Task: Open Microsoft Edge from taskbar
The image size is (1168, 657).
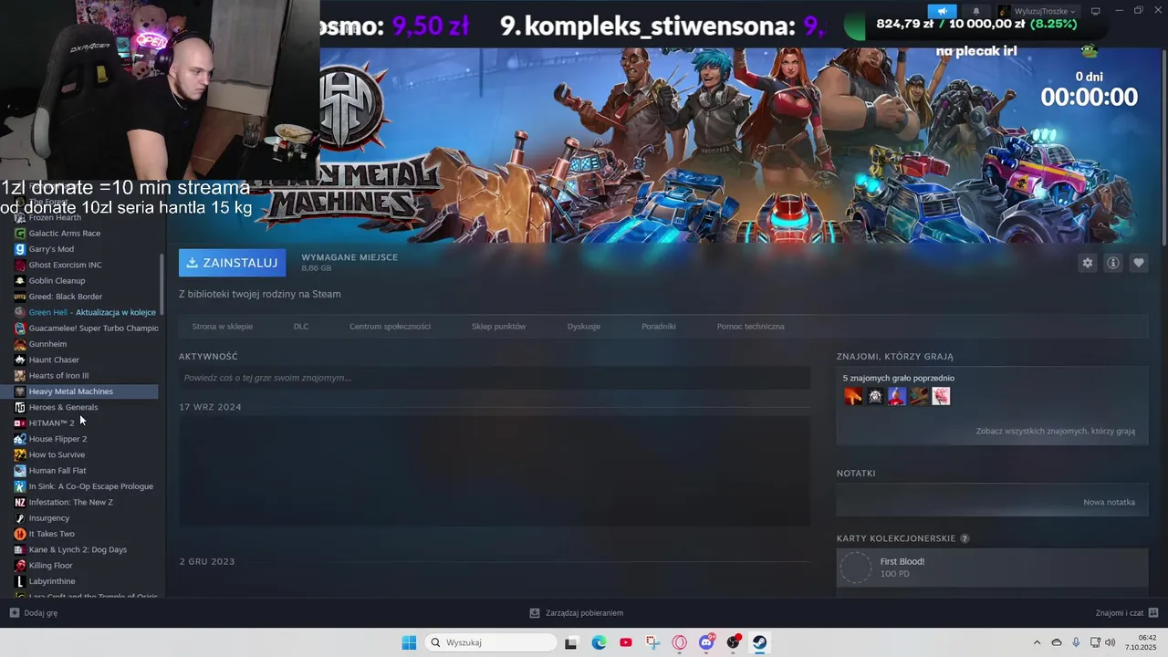Action: pos(599,642)
